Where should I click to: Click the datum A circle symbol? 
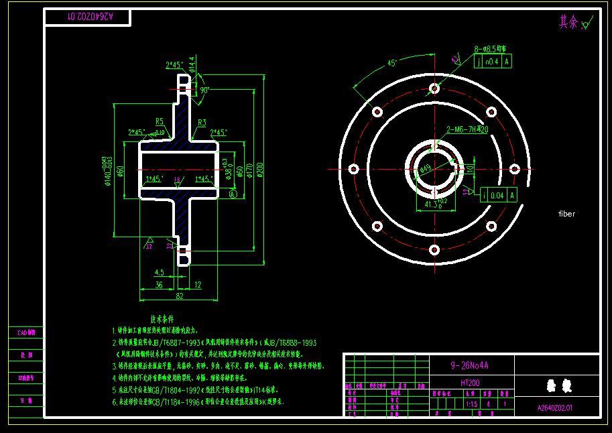[x=233, y=194]
